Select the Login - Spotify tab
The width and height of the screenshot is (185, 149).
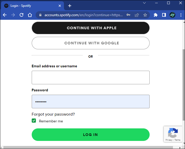[29, 6]
